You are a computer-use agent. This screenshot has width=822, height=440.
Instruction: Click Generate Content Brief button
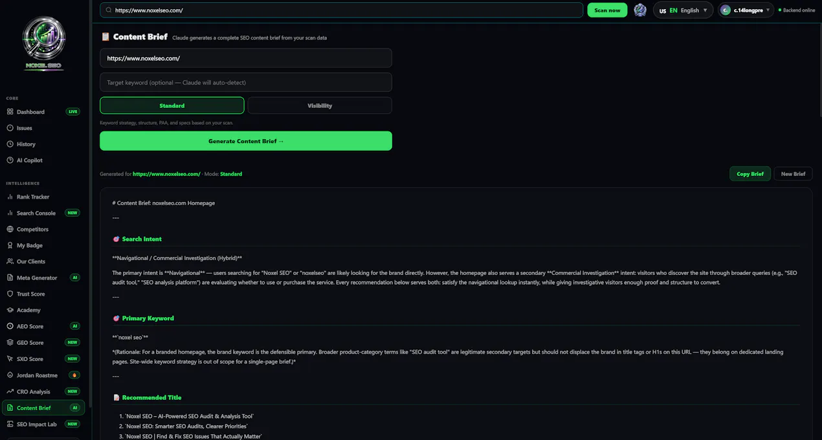pos(246,141)
